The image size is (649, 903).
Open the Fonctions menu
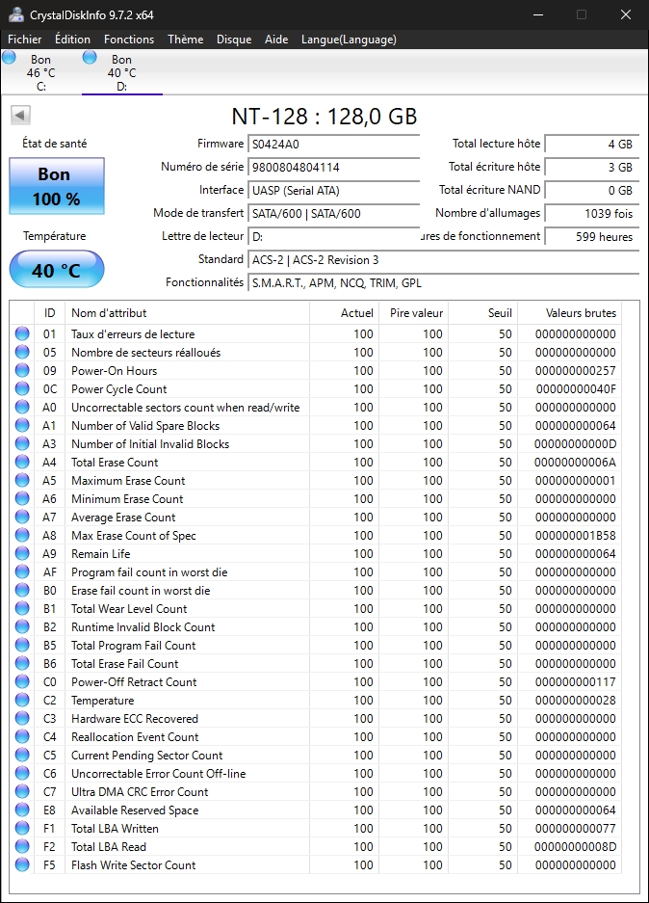129,40
